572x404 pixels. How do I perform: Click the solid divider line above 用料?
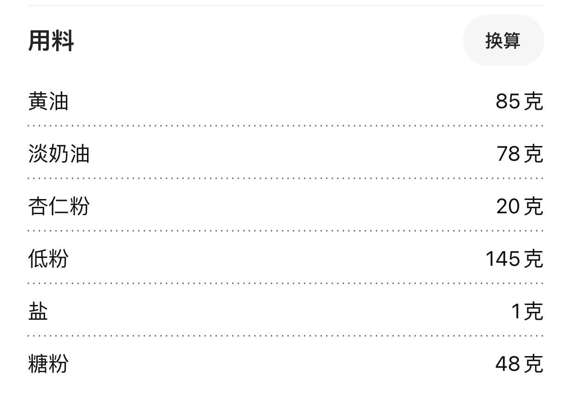pyautogui.click(x=286, y=6)
